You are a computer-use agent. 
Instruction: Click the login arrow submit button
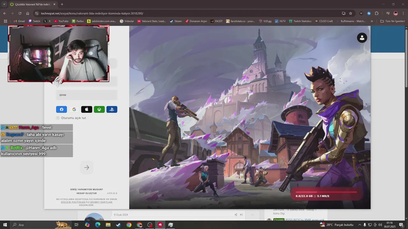(87, 168)
